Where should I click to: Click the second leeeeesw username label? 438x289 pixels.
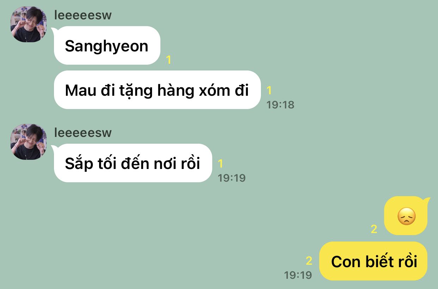click(83, 133)
